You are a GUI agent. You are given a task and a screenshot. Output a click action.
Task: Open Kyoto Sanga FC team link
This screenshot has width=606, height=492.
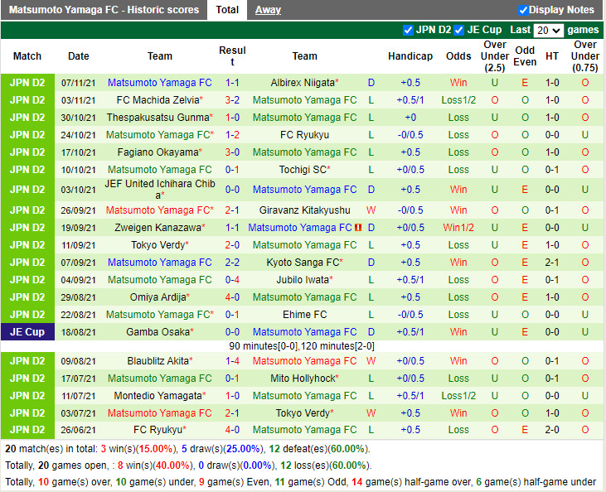(x=303, y=263)
